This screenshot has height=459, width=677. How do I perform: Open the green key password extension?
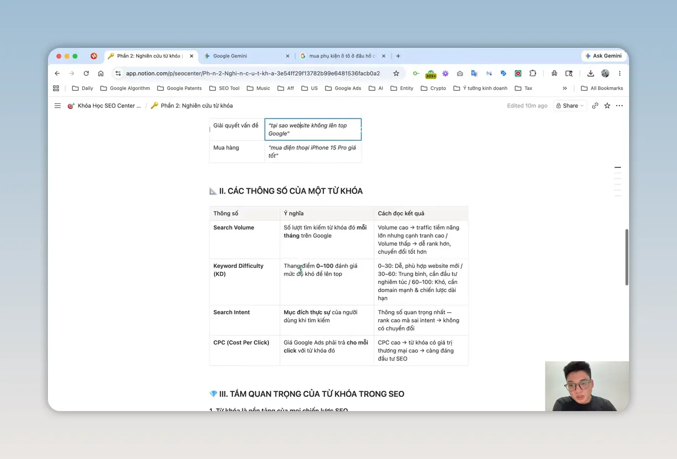click(416, 73)
